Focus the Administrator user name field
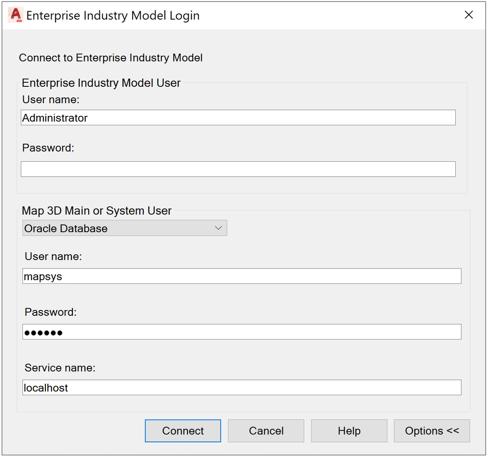 (x=238, y=118)
